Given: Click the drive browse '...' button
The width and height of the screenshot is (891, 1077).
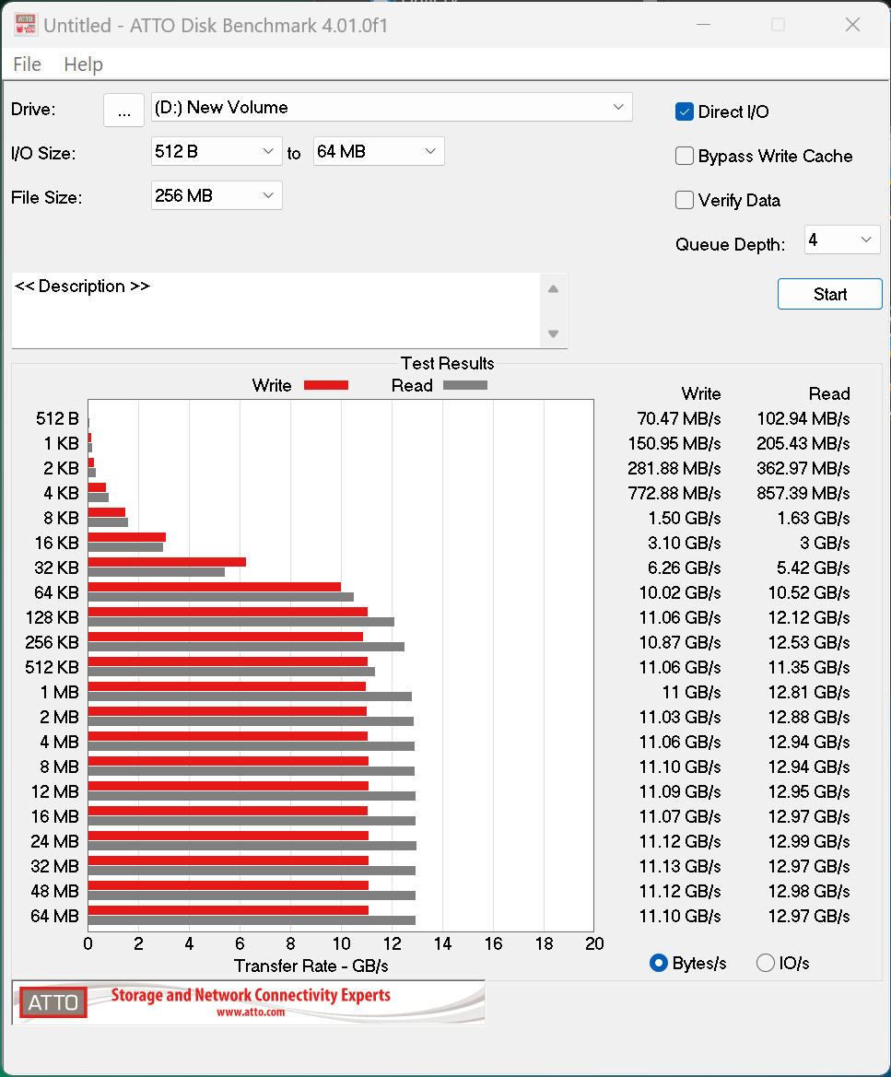Looking at the screenshot, I should click(x=123, y=110).
